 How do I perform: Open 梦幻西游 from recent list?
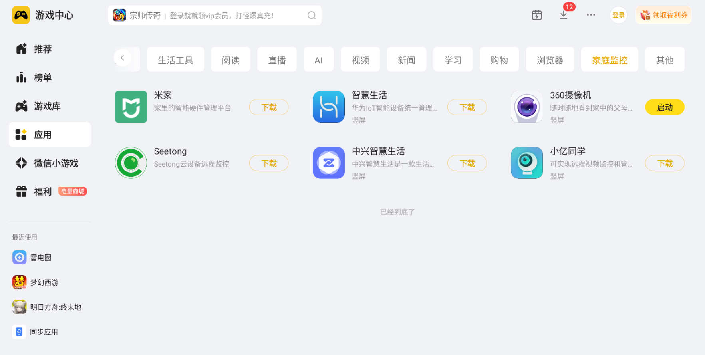(36, 282)
